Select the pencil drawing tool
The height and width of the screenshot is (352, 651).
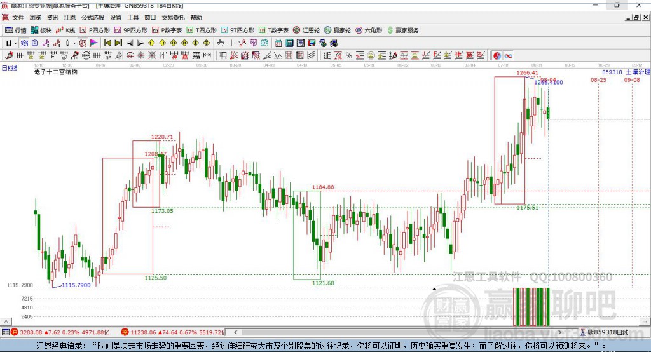tap(9, 56)
